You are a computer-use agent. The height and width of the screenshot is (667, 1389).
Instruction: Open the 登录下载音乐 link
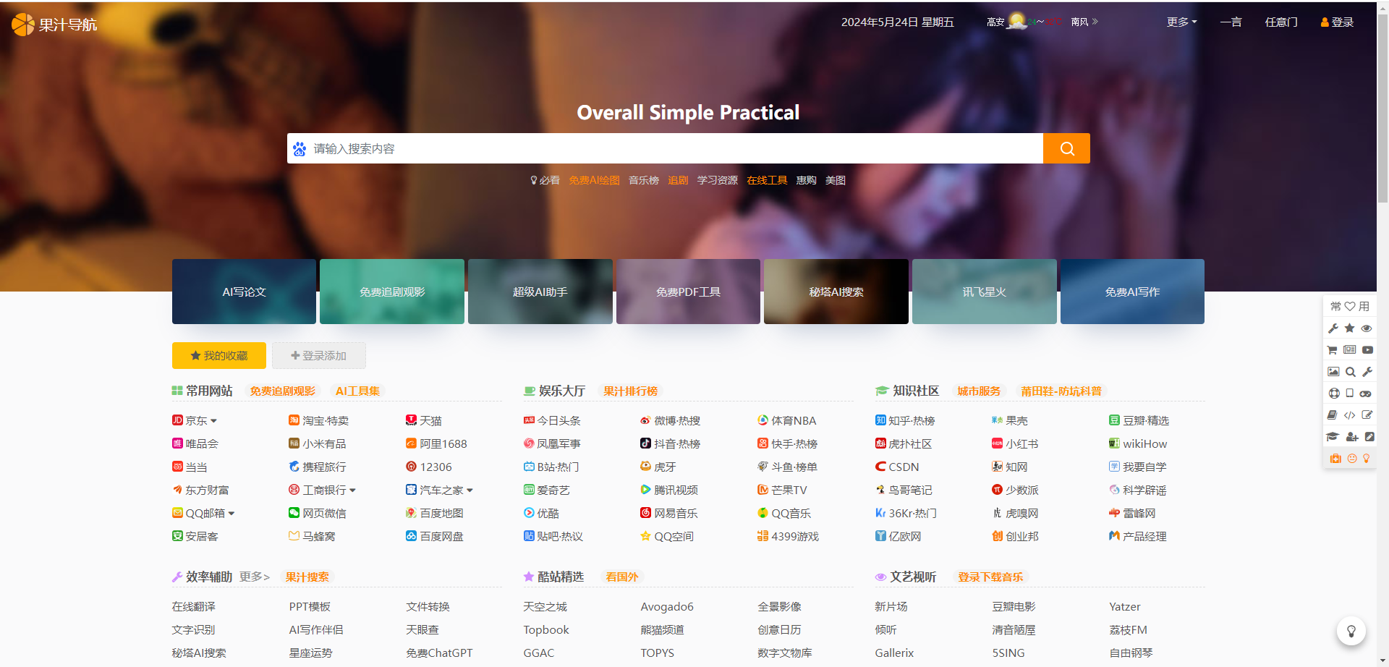click(x=990, y=577)
